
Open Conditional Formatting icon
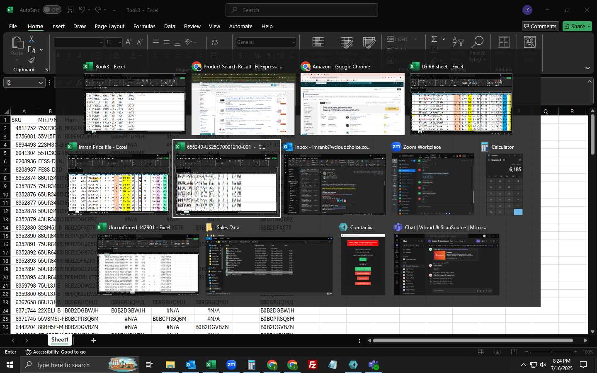pyautogui.click(x=318, y=42)
